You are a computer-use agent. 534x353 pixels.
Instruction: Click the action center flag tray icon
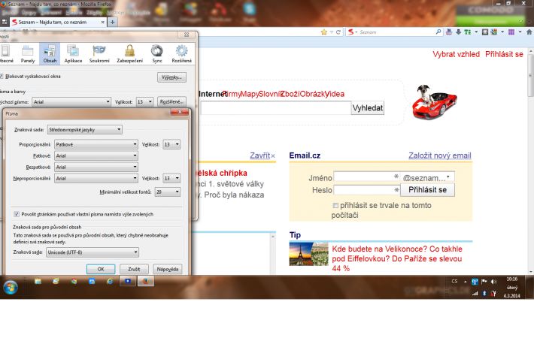coord(484,282)
